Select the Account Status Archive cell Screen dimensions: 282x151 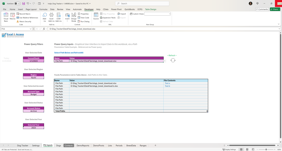pyautogui.click(x=33, y=111)
